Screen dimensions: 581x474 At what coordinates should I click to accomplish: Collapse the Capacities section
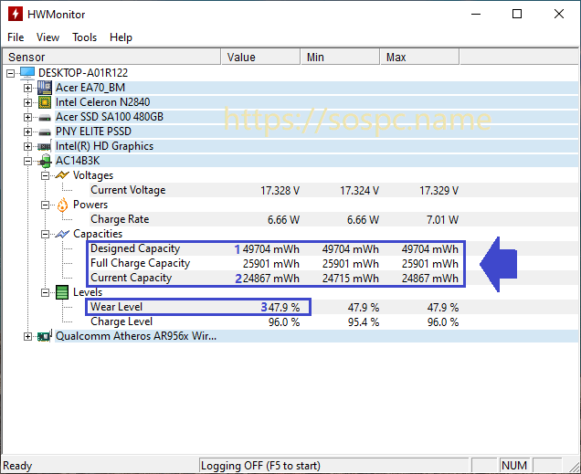point(44,234)
